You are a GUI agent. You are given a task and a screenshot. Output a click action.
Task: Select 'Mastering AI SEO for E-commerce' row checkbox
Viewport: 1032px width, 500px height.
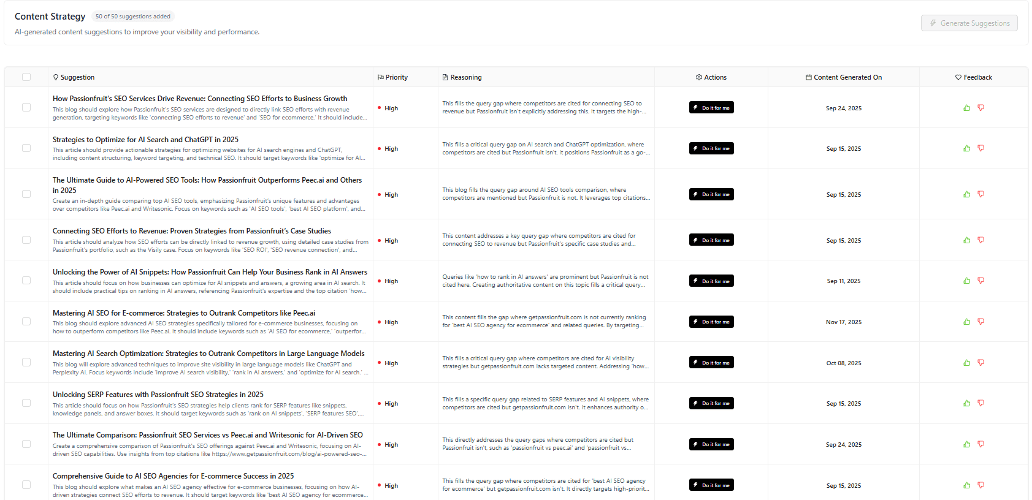coord(26,322)
